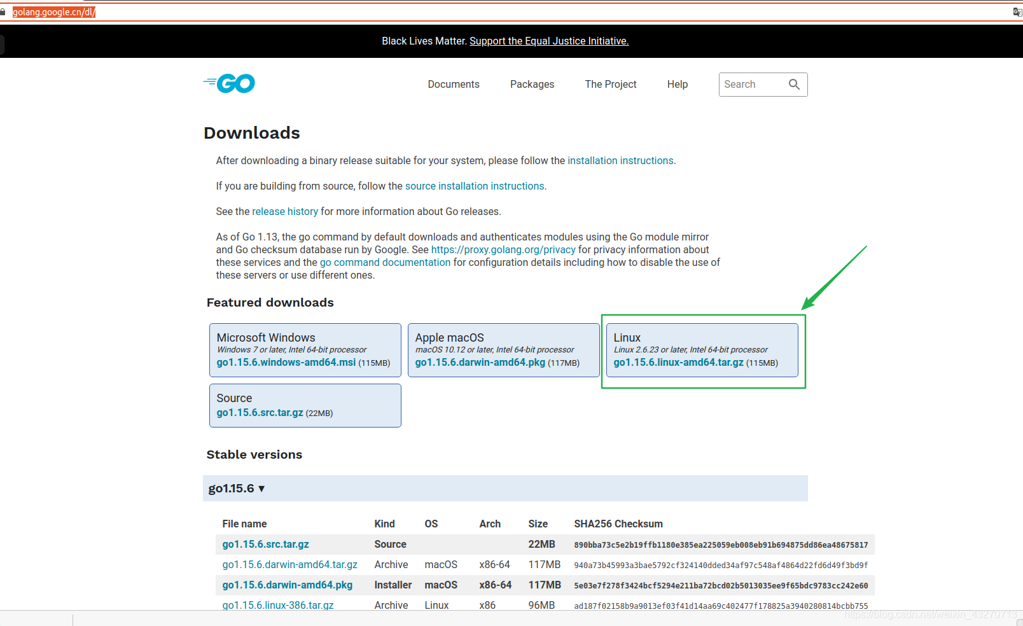
Task: Click checksum starting with 890bba73c5e2b19
Action: [721, 545]
